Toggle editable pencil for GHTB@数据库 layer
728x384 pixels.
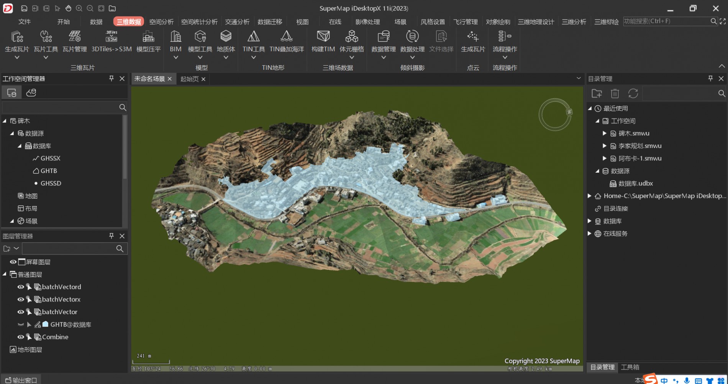click(x=38, y=325)
